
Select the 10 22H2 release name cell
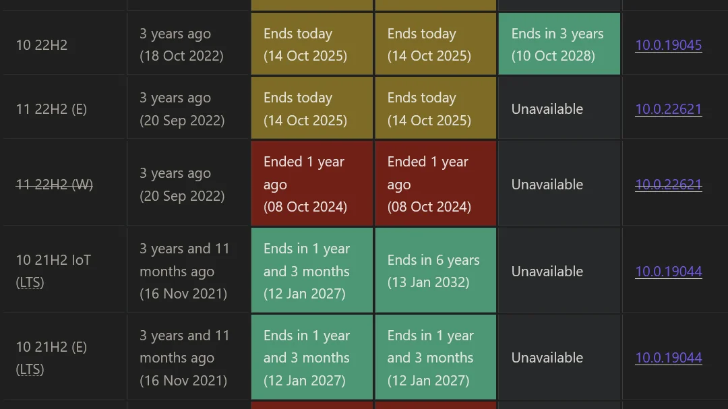[42, 45]
